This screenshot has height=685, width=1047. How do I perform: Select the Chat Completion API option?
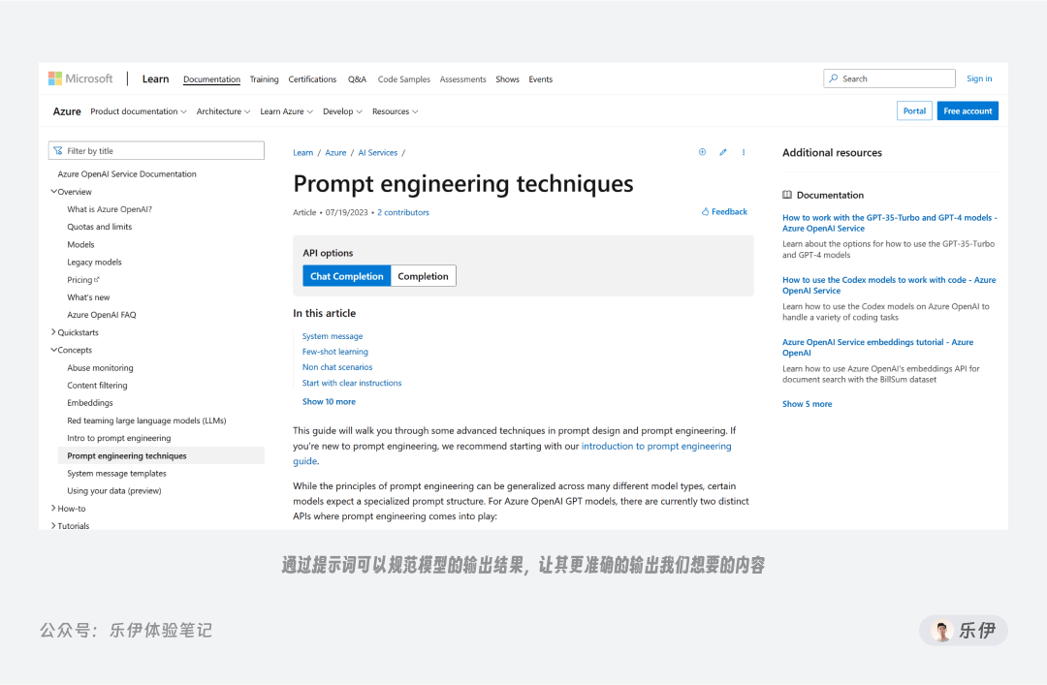click(346, 276)
